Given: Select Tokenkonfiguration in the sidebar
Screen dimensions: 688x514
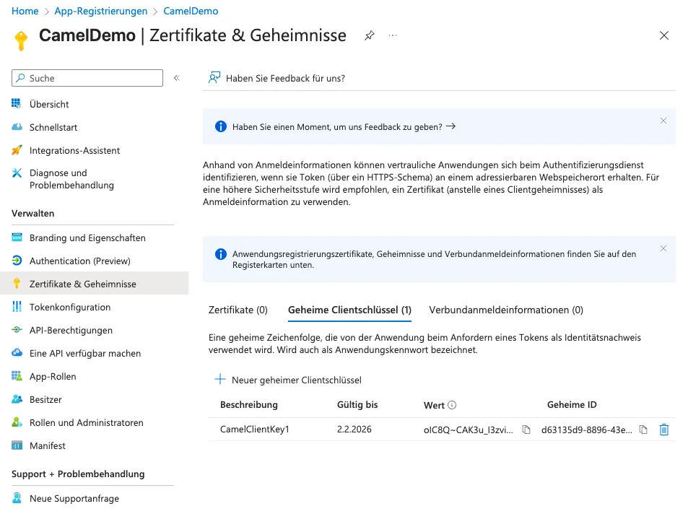Looking at the screenshot, I should [x=70, y=307].
